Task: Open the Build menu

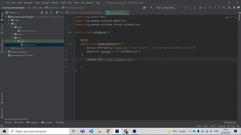Action: [x=63, y=3]
